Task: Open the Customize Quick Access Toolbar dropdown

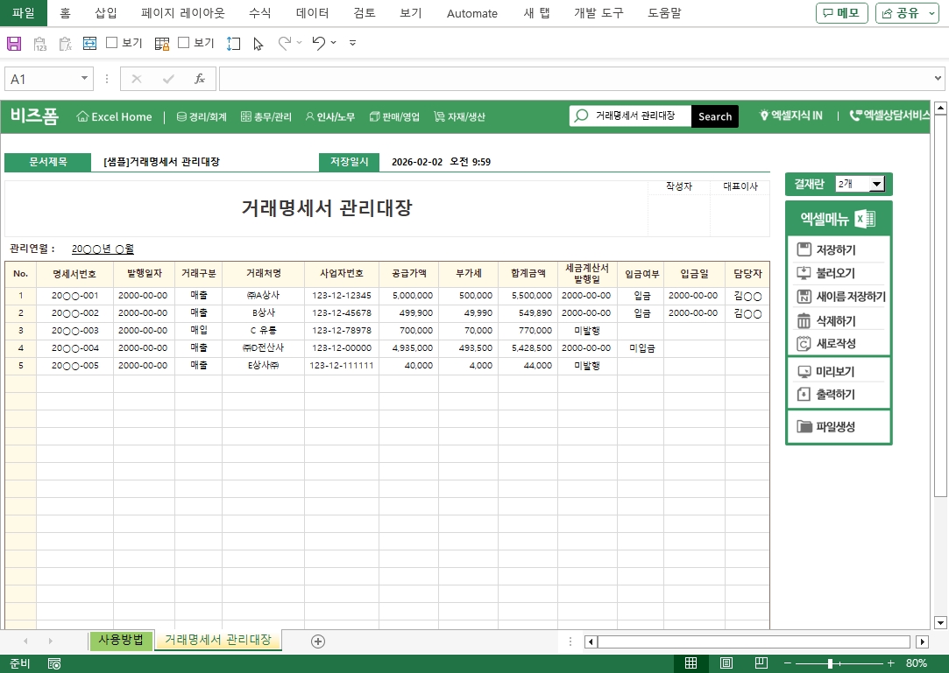Action: click(352, 43)
